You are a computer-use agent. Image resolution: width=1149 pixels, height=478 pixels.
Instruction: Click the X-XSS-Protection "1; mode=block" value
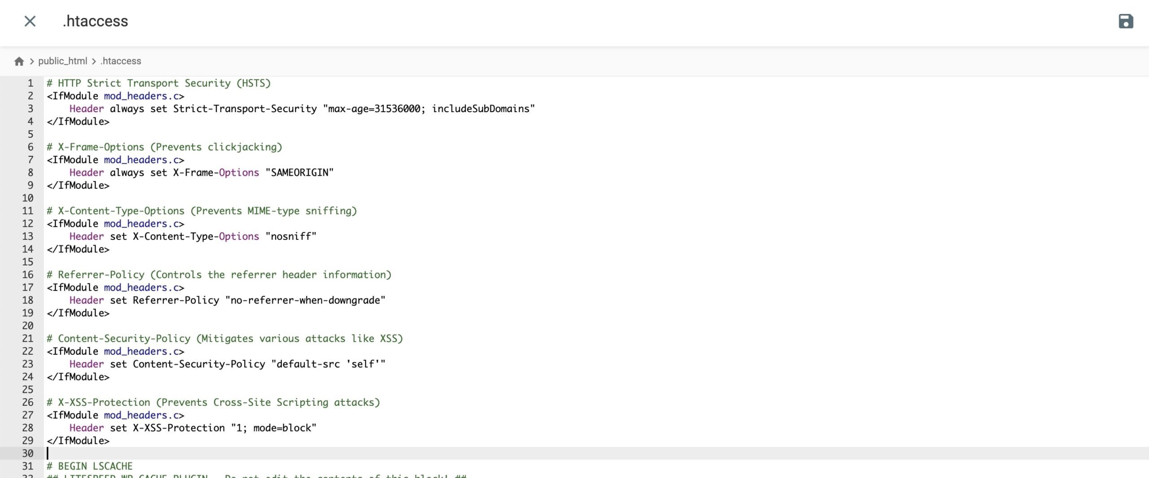coord(274,428)
